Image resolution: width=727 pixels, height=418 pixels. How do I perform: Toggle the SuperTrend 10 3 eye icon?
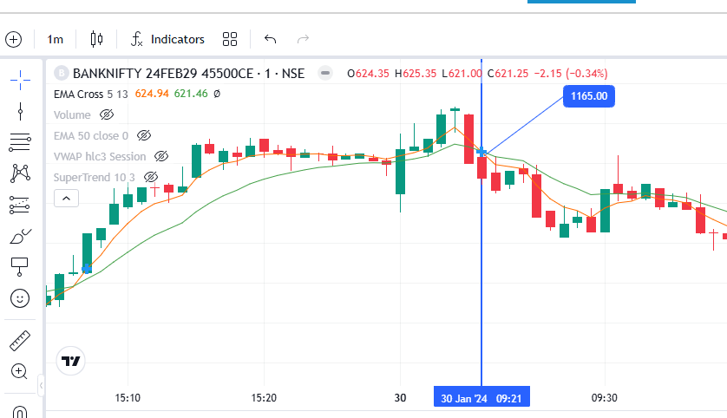tap(151, 177)
